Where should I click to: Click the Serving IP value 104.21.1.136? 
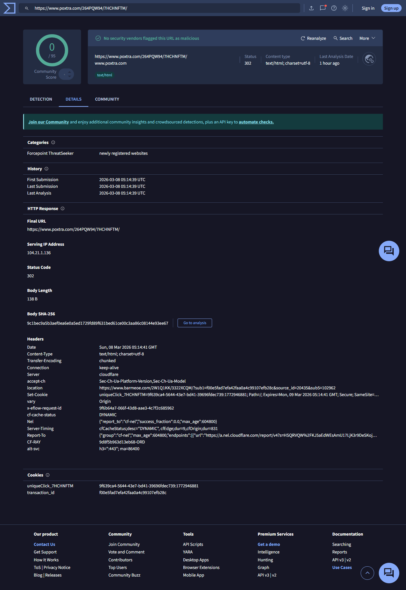tap(39, 253)
